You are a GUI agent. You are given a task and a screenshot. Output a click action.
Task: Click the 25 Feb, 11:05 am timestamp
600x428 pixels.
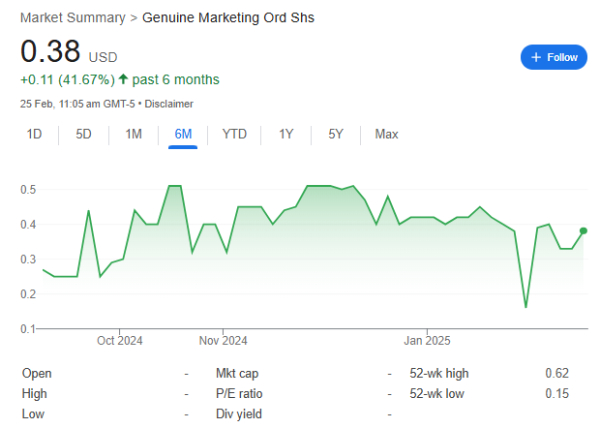click(x=77, y=104)
